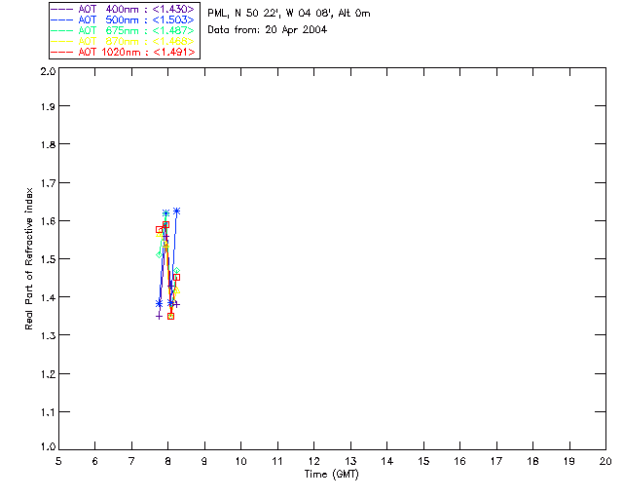Click the y-axis tick label 1.4
The width and height of the screenshot is (623, 499).
click(48, 297)
